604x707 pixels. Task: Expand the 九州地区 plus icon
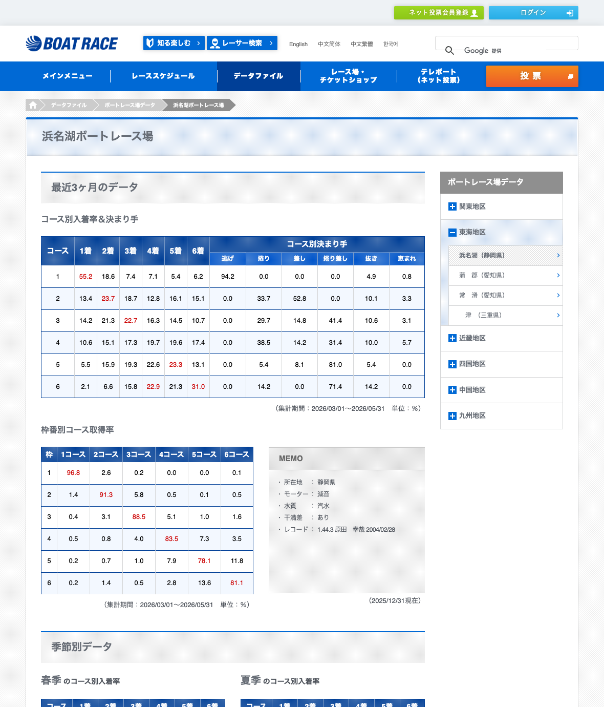[x=452, y=415]
